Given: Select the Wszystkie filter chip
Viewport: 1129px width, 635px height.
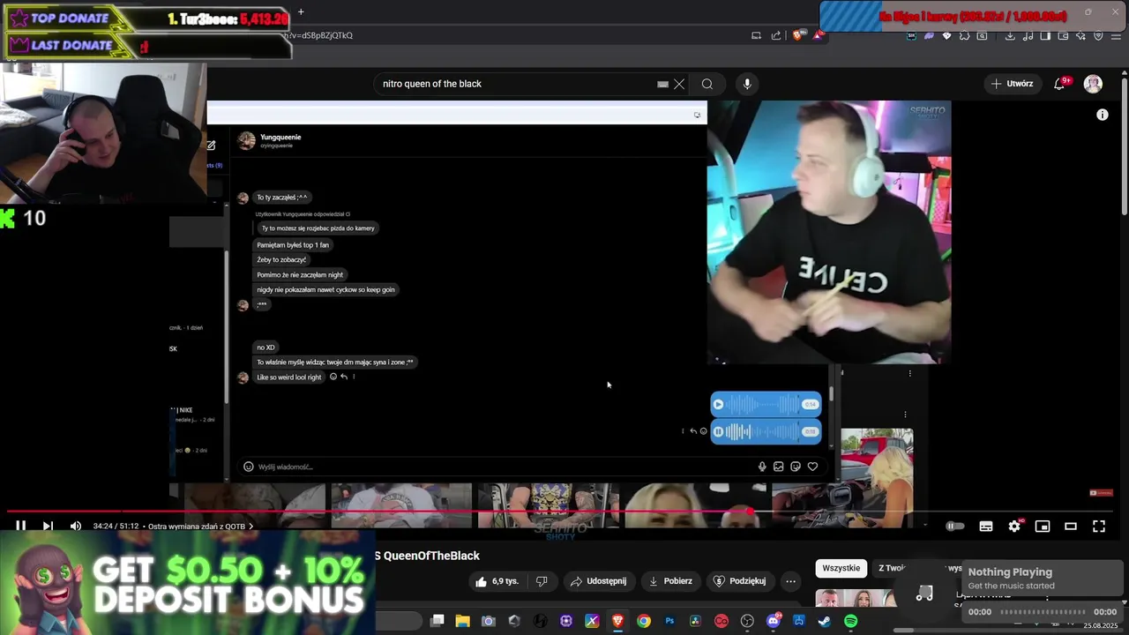Looking at the screenshot, I should (x=841, y=568).
